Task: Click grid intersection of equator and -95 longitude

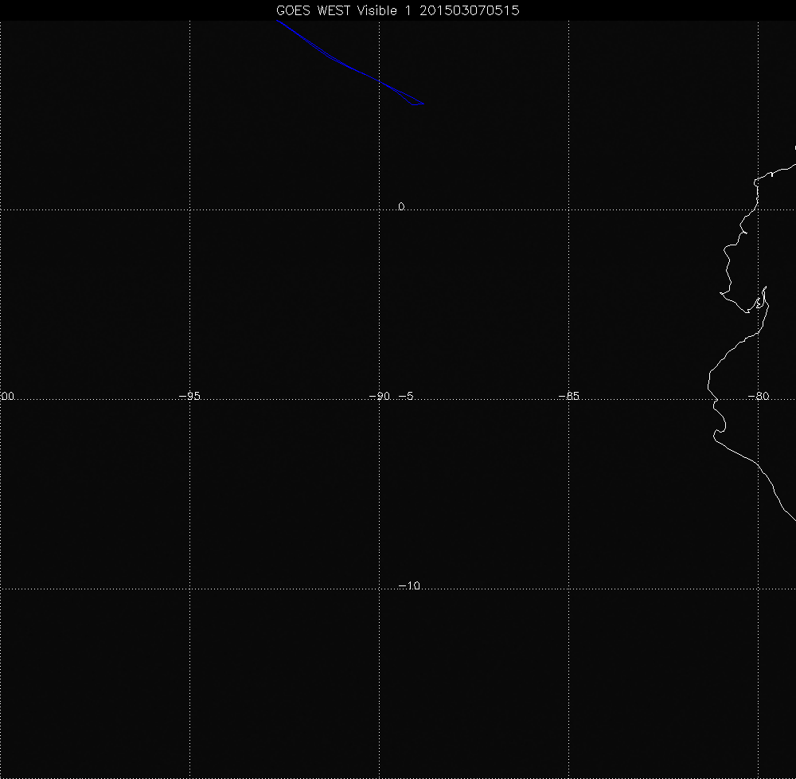Action: (189, 209)
